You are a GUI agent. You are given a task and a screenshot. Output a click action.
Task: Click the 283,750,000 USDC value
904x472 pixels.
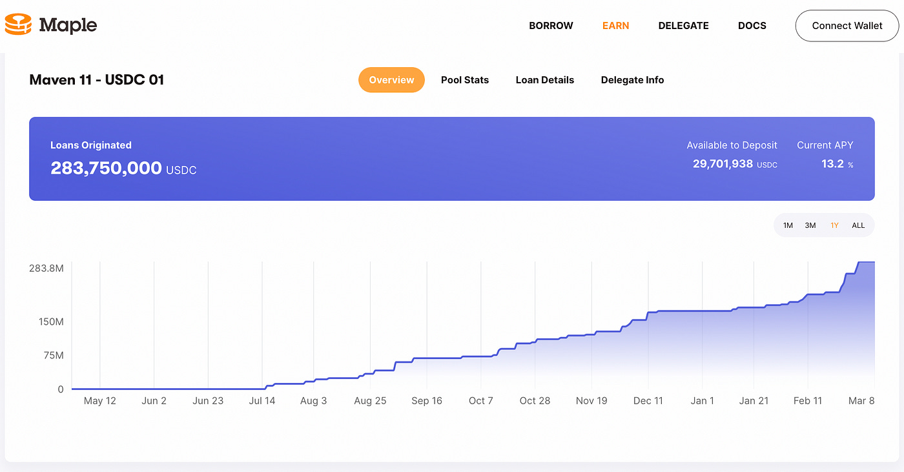coord(123,169)
